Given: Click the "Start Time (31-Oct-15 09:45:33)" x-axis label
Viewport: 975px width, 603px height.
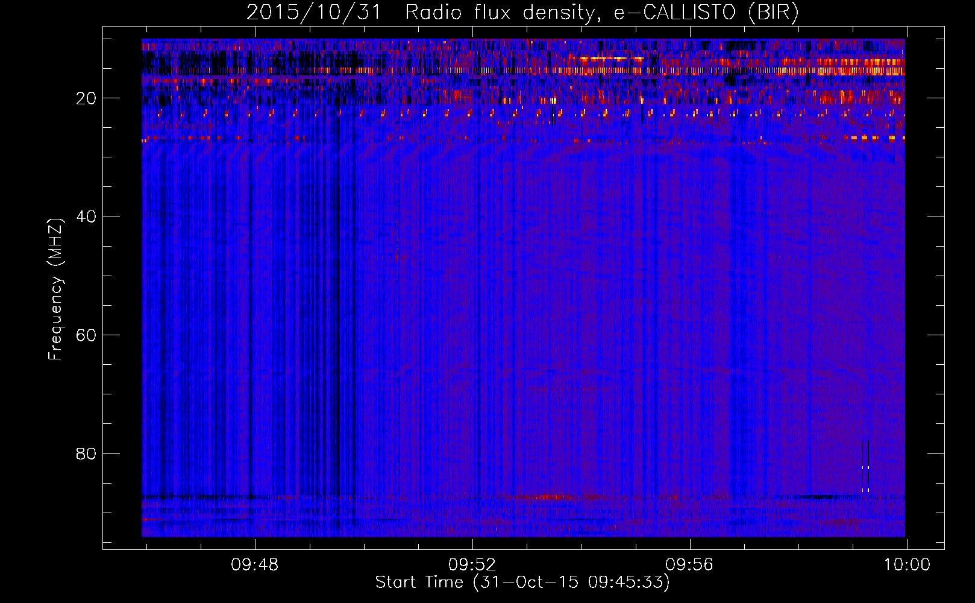Looking at the screenshot, I should pyautogui.click(x=522, y=582).
